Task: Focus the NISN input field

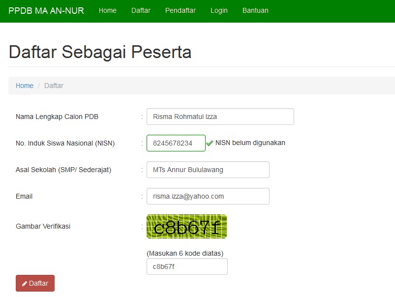Action: tap(176, 143)
